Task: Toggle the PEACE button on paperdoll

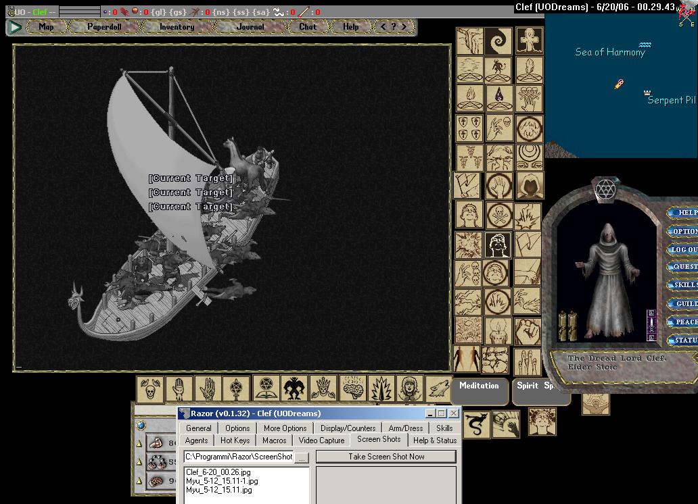Action: [x=683, y=322]
